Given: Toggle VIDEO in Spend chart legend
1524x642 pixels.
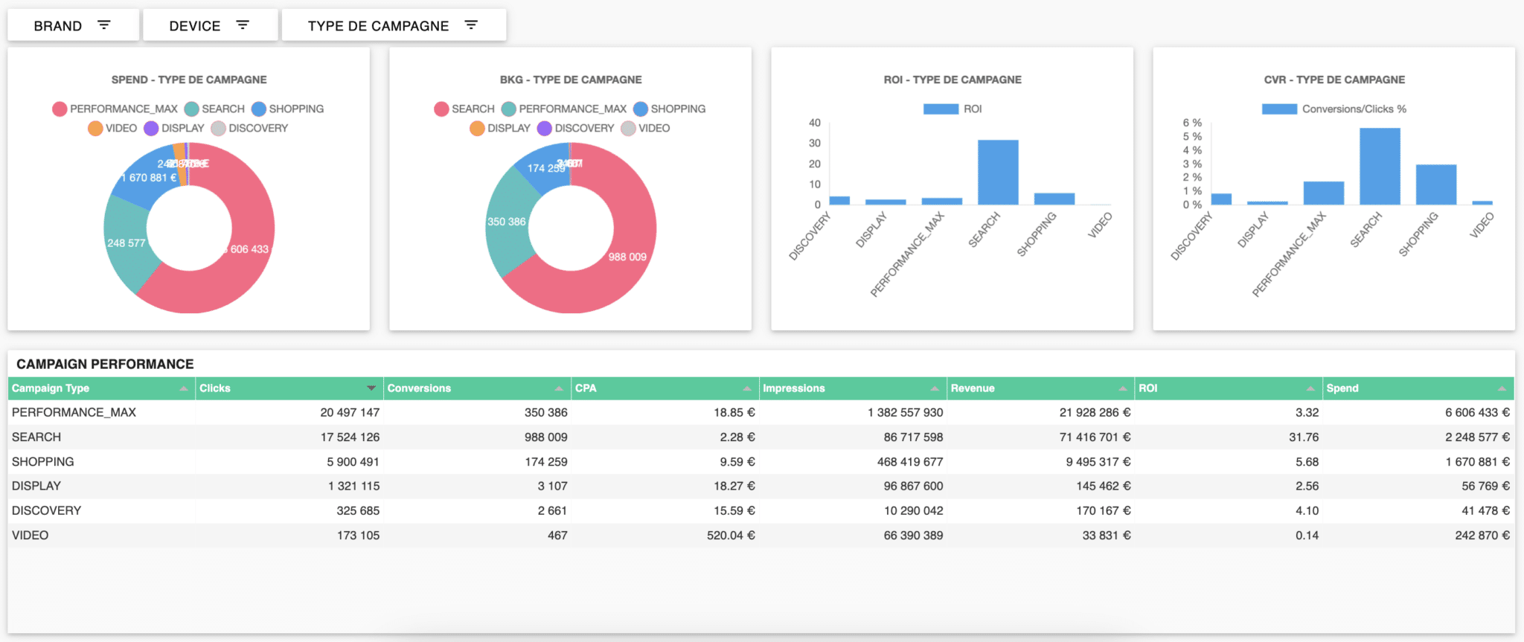Looking at the screenshot, I should (x=112, y=128).
